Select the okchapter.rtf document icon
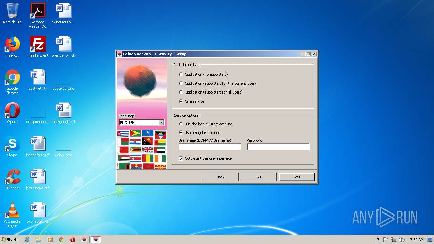The image size is (434, 244). 38,213
